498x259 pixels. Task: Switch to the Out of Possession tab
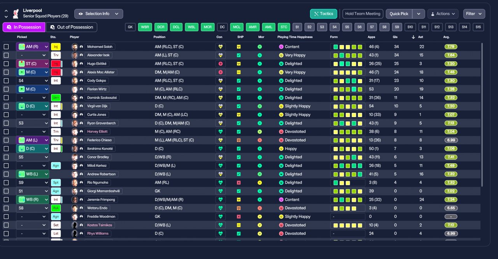72,27
